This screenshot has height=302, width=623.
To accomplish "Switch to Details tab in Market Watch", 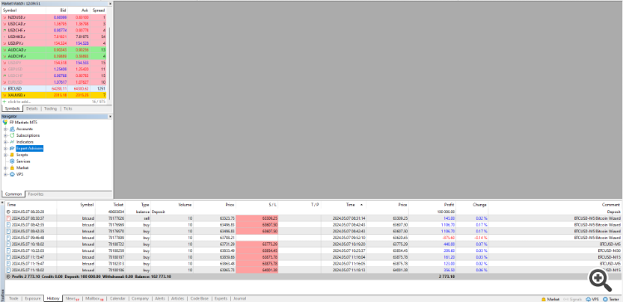I will pos(32,109).
